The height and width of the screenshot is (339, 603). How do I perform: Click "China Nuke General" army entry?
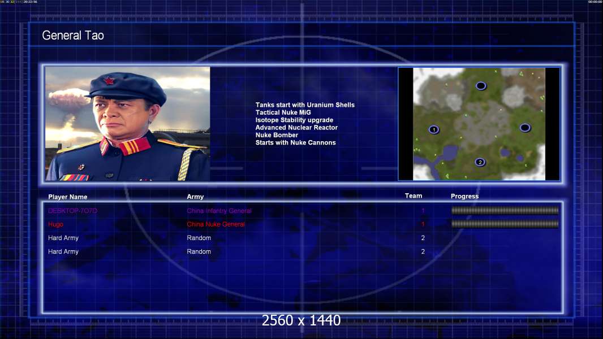[x=216, y=224]
